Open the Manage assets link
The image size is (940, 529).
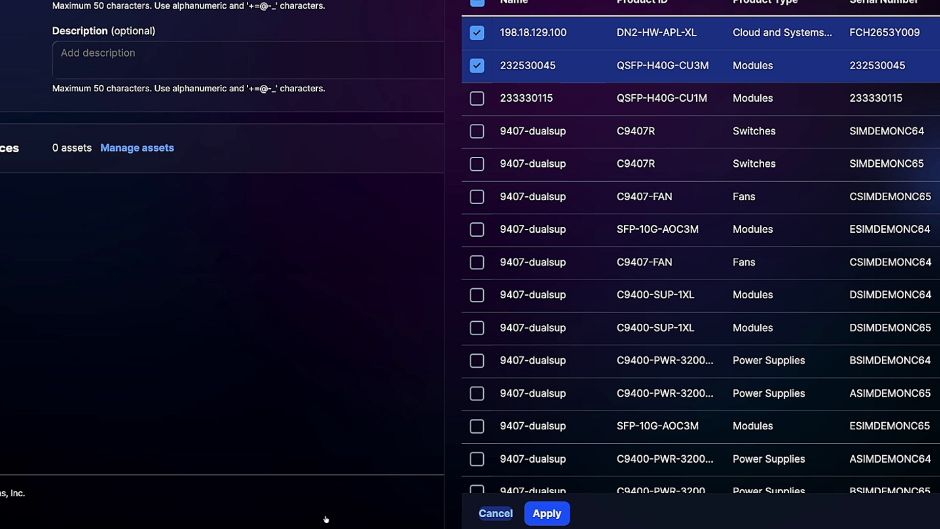(x=137, y=148)
